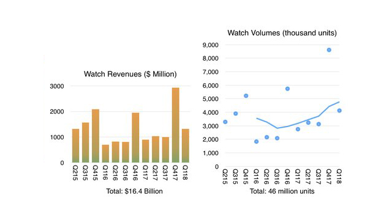Click the Q317 revenue bar
Viewport: 392px width, 220px height.
click(x=165, y=150)
